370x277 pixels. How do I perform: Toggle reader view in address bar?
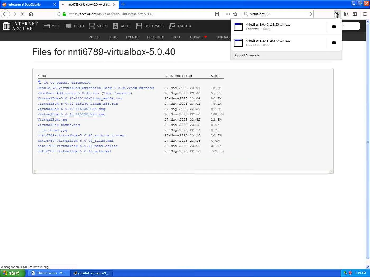(x=217, y=14)
